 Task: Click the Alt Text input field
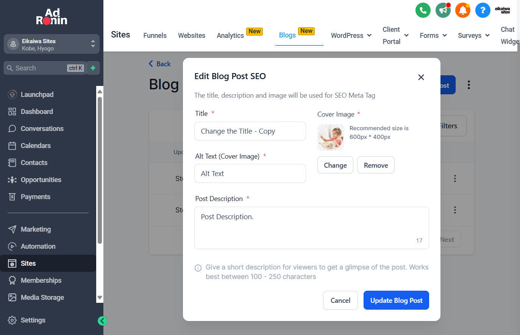click(x=250, y=173)
